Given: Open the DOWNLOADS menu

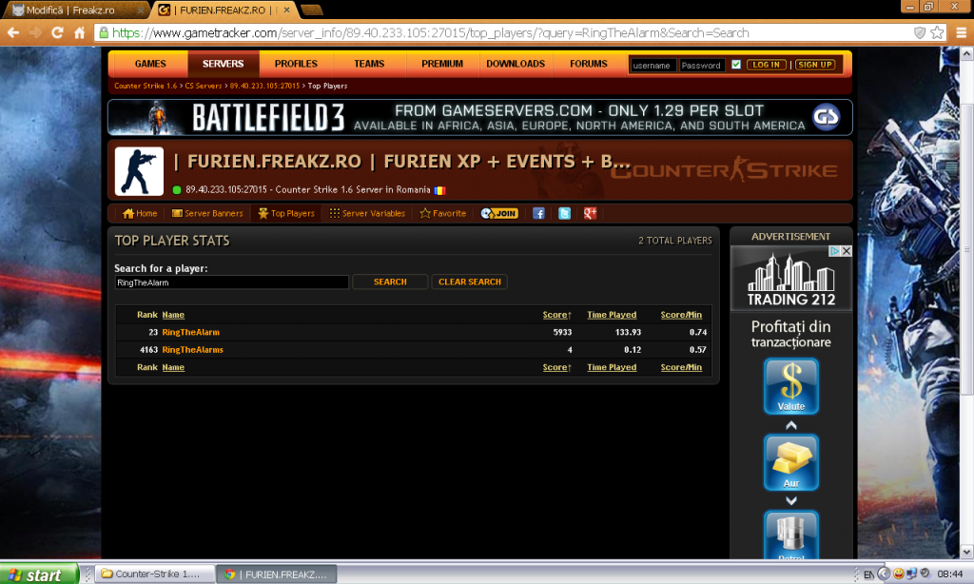Looking at the screenshot, I should click(516, 64).
